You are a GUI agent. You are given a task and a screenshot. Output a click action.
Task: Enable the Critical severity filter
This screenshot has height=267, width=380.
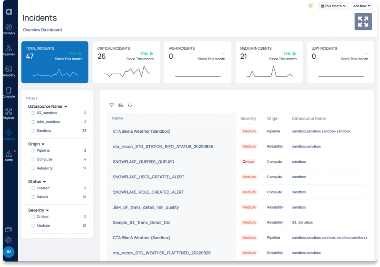pyautogui.click(x=33, y=217)
